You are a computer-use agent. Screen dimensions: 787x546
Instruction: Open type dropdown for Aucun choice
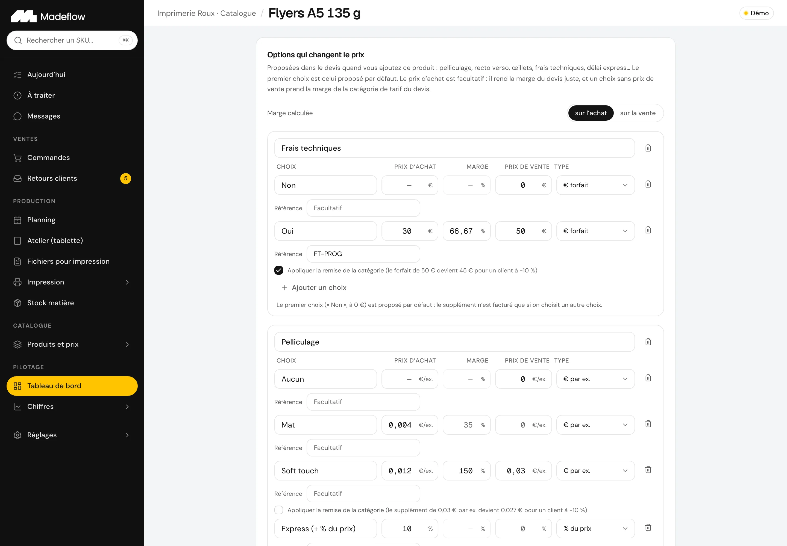coord(595,379)
